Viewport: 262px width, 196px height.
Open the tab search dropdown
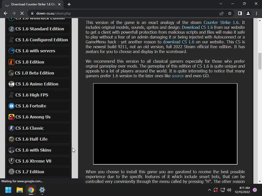(221, 4)
